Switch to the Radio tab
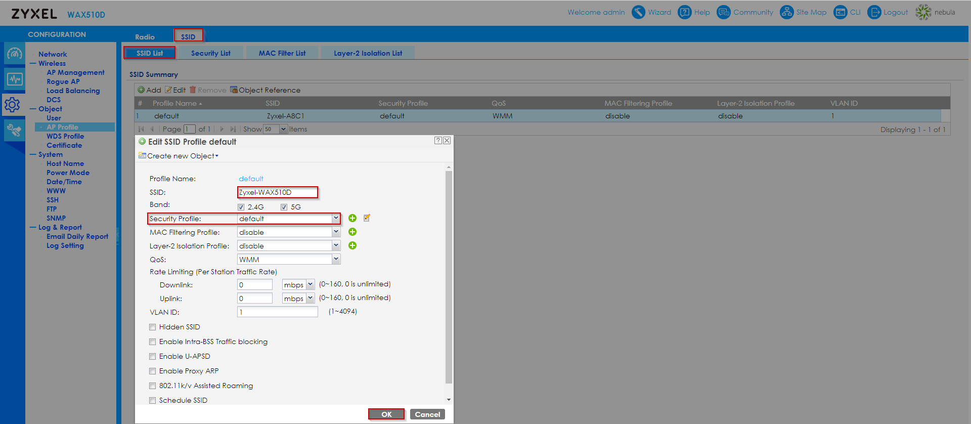The height and width of the screenshot is (424, 971). (x=145, y=37)
